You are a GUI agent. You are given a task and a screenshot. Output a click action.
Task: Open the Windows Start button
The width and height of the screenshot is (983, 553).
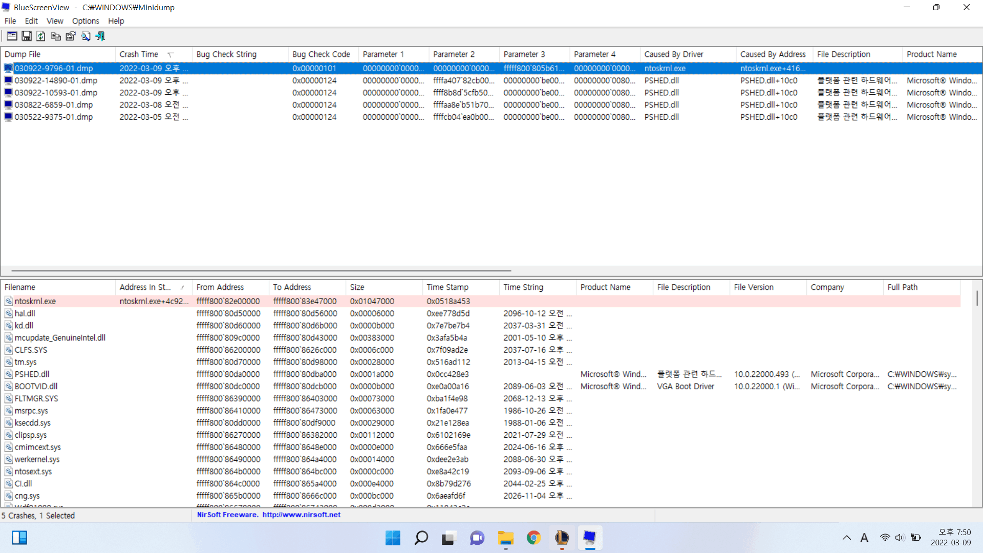pyautogui.click(x=393, y=538)
